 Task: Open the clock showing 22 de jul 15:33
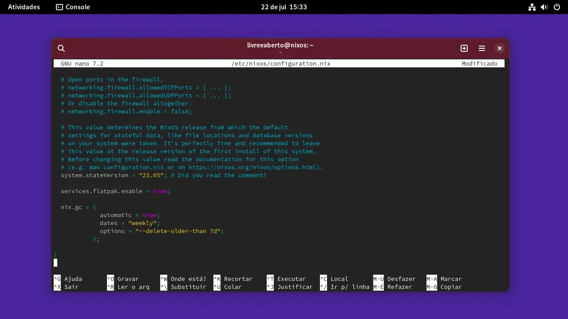[284, 7]
